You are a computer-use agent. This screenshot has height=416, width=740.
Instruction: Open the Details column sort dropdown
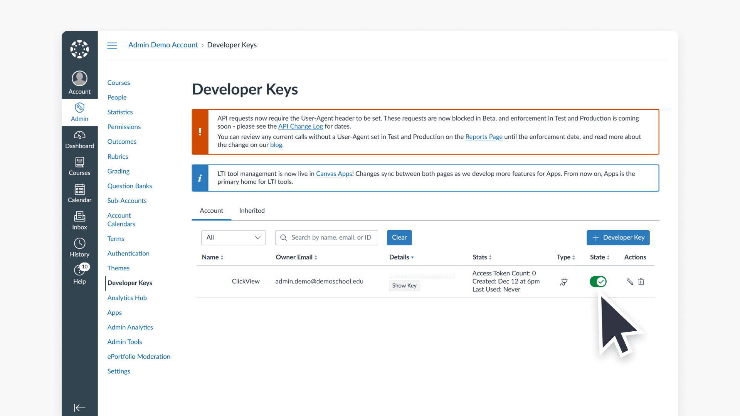pos(401,257)
